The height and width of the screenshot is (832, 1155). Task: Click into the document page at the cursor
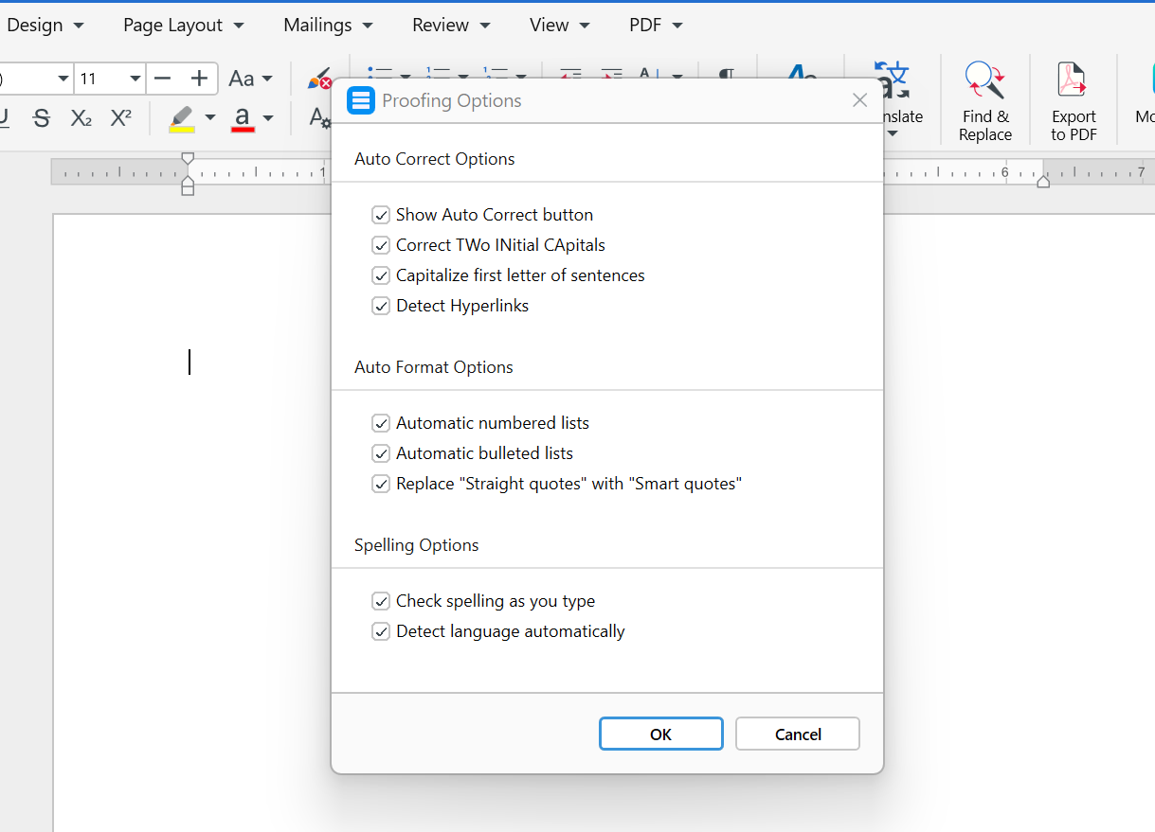click(x=189, y=363)
